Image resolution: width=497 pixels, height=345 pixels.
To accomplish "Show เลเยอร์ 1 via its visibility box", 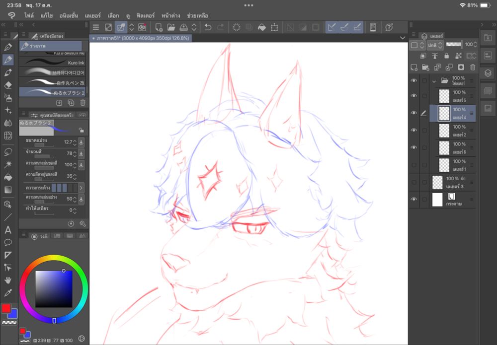I will coord(414,165).
